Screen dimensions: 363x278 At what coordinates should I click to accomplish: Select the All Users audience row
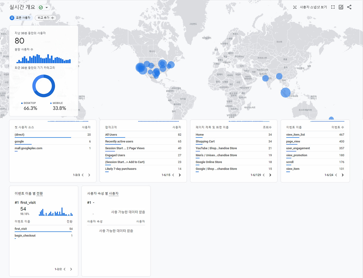pos(143,135)
